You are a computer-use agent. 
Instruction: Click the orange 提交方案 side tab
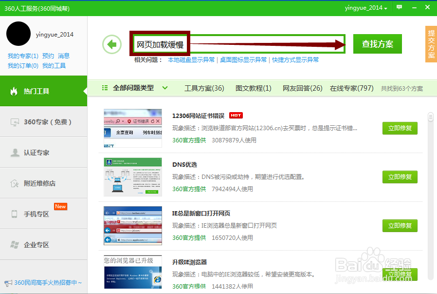point(431,44)
